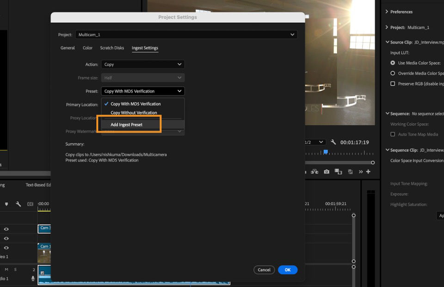Open the Action dropdown showing Copy

142,64
